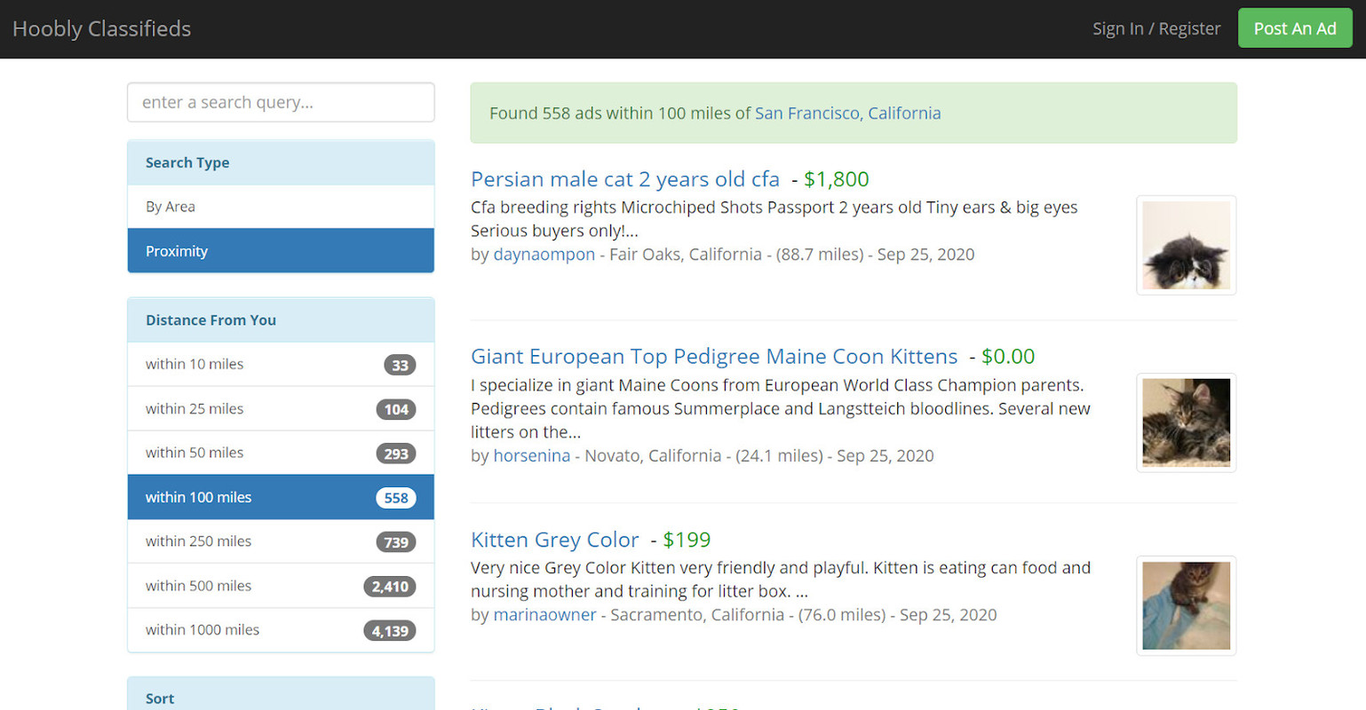1366x710 pixels.
Task: Open the Sign In / Register page
Action: [x=1156, y=28]
